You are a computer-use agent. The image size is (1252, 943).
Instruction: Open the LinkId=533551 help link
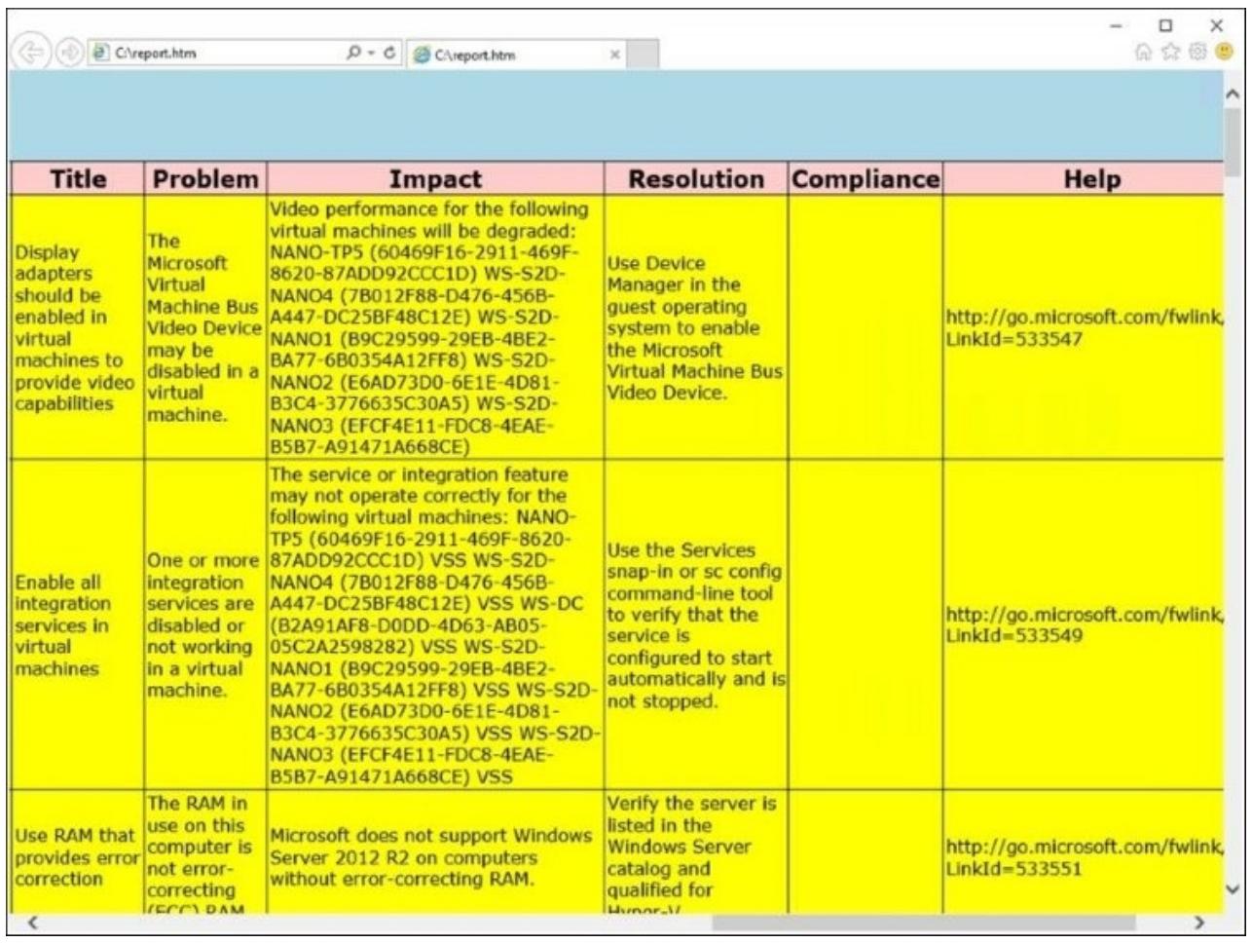tap(1084, 858)
